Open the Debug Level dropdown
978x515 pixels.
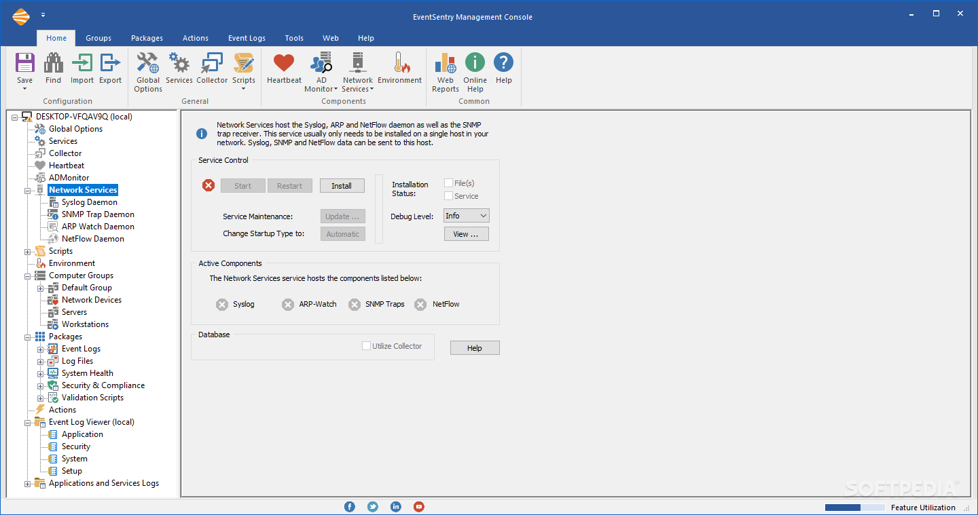[x=467, y=216]
